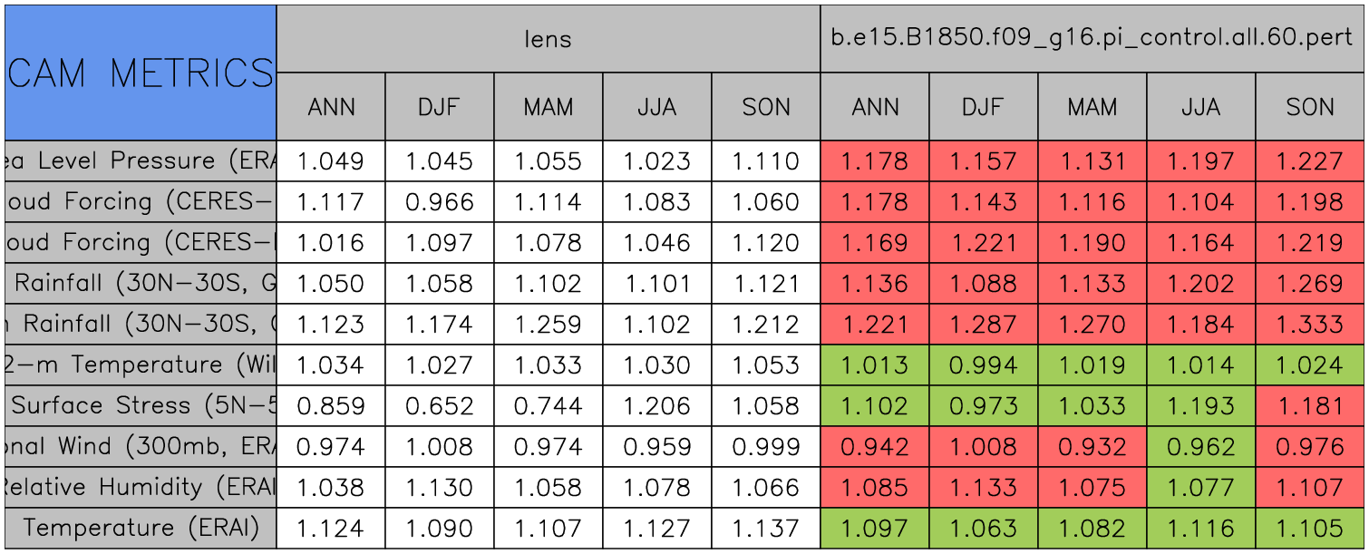Image resolution: width=1369 pixels, height=554 pixels.
Task: Select the 2-m Temperature row label
Action: 141,365
